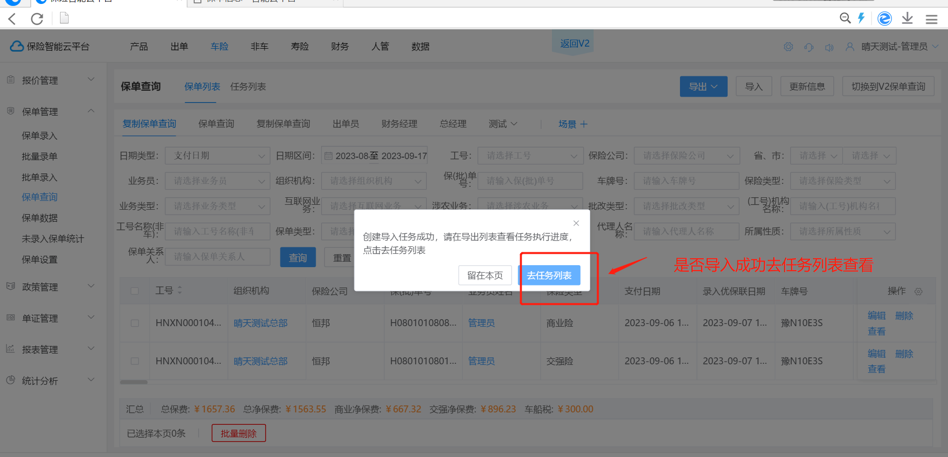Click 编辑 for the 商业险 row
This screenshot has height=457, width=948.
click(877, 316)
